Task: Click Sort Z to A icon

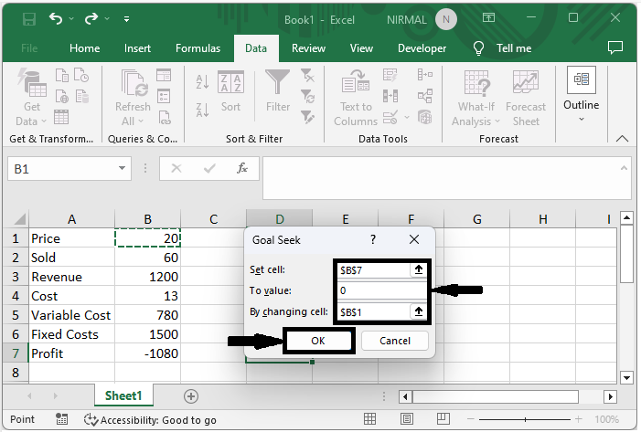Action: point(203,110)
